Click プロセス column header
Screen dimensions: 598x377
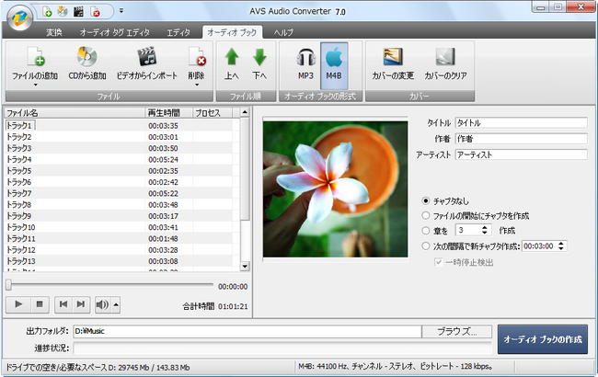coord(212,113)
